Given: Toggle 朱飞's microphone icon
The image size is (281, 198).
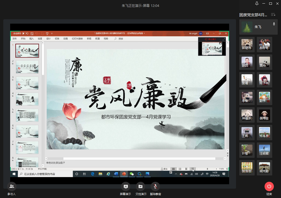Looking at the screenshot, I should pyautogui.click(x=274, y=24).
